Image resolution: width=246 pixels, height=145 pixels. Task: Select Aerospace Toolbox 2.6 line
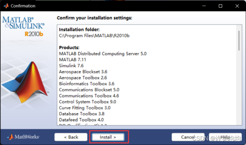tap(83, 78)
